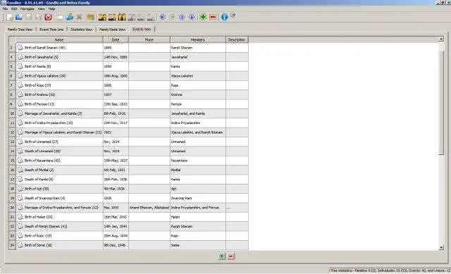Click the vertical scrollbar thumb
This screenshot has width=451, height=274.
(x=441, y=103)
